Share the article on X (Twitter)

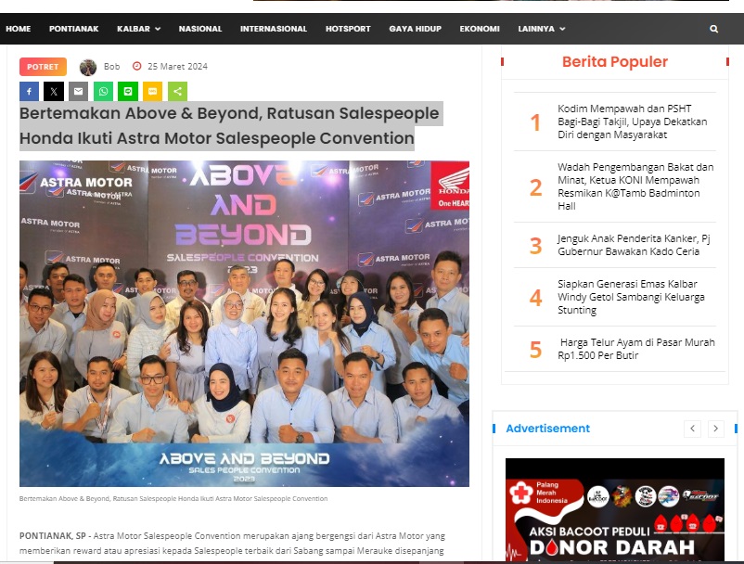click(54, 92)
